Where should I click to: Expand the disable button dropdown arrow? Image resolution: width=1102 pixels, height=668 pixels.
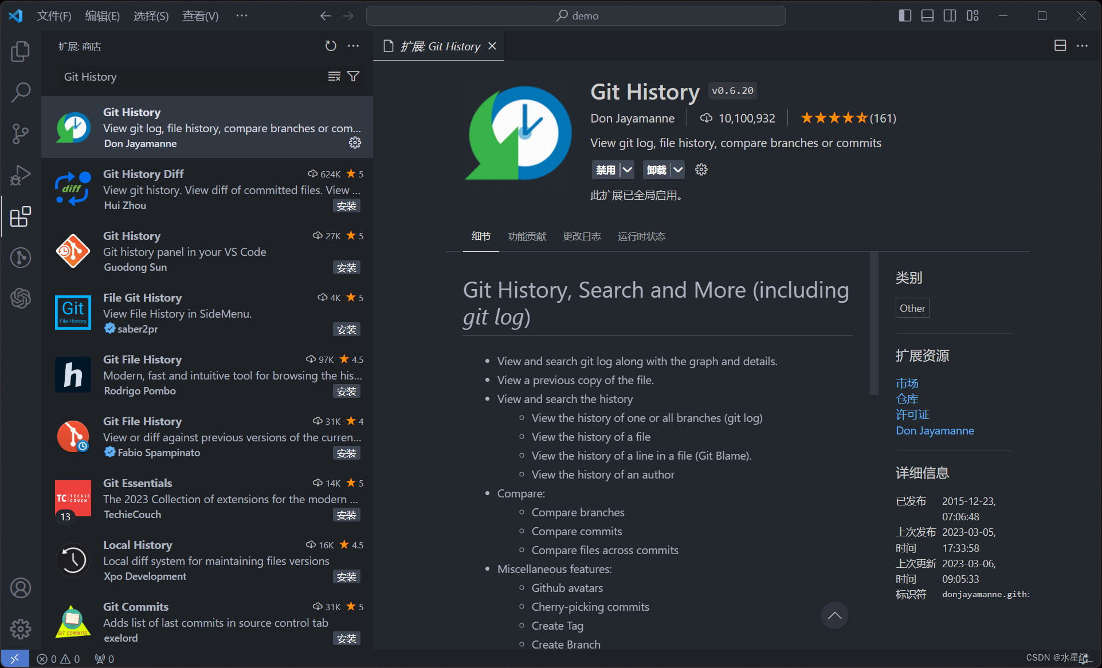coord(628,169)
